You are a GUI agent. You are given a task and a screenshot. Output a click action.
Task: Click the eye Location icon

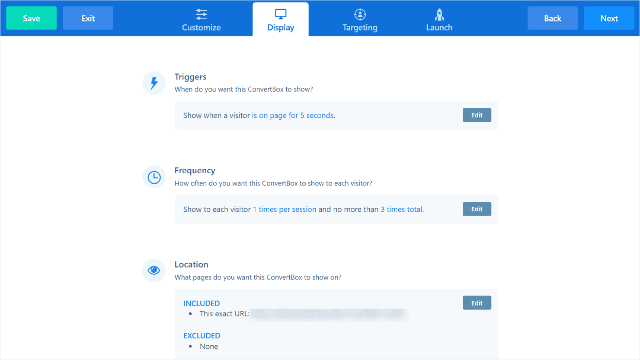point(154,271)
